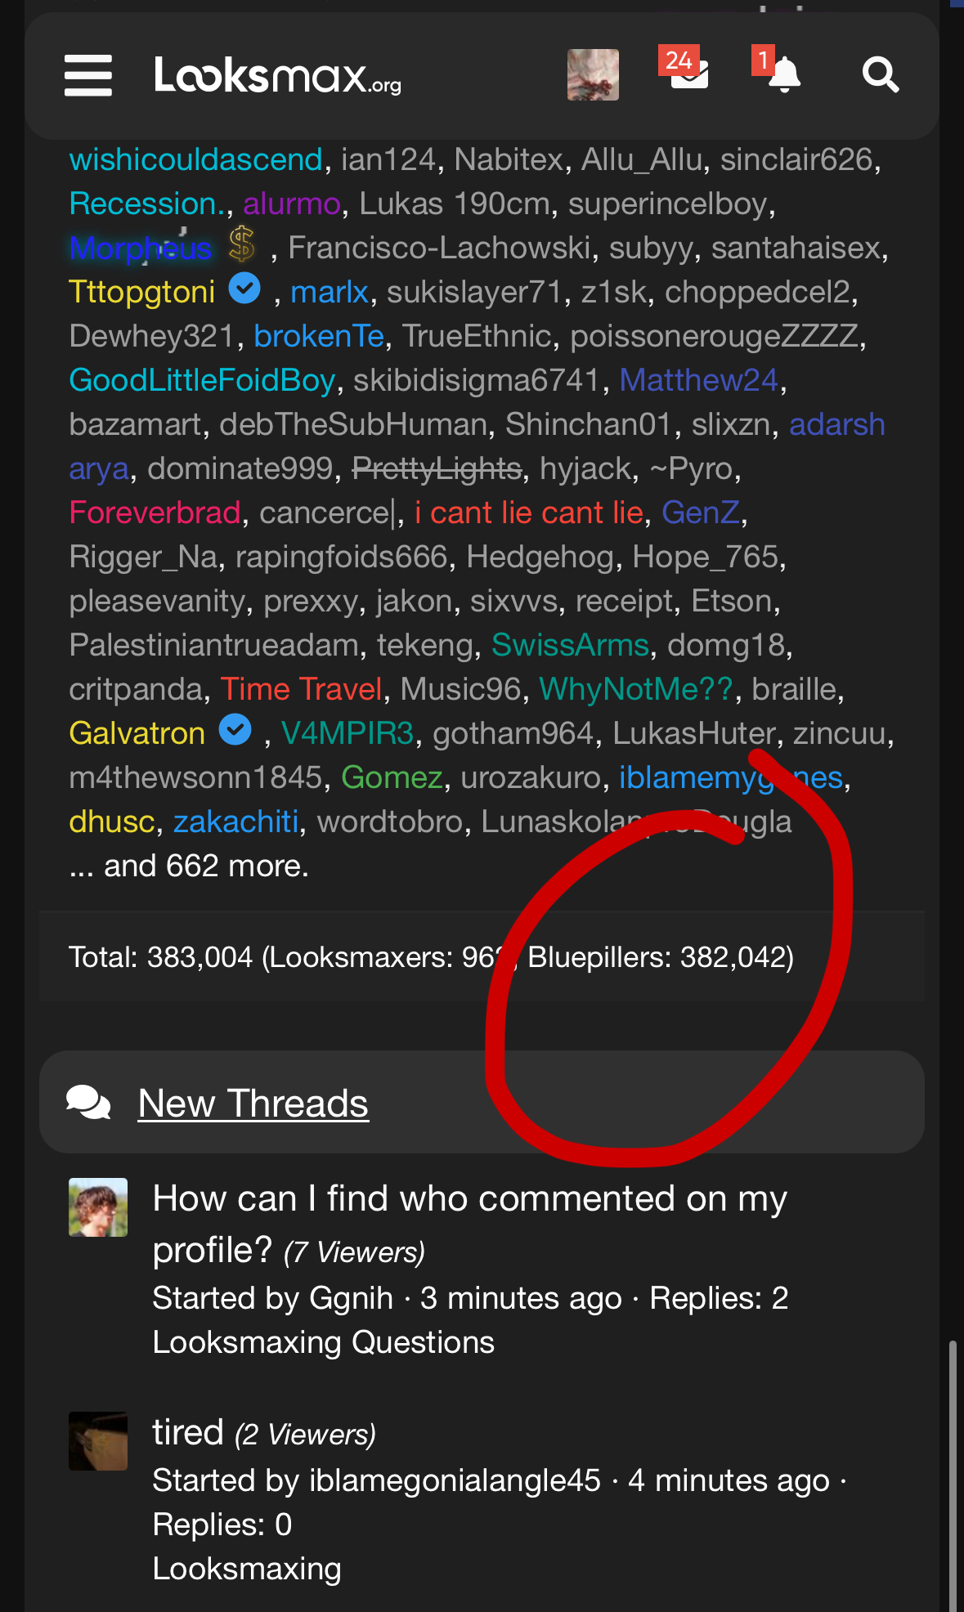Open the notifications bell
The width and height of the screenshot is (964, 1612).
[782, 74]
